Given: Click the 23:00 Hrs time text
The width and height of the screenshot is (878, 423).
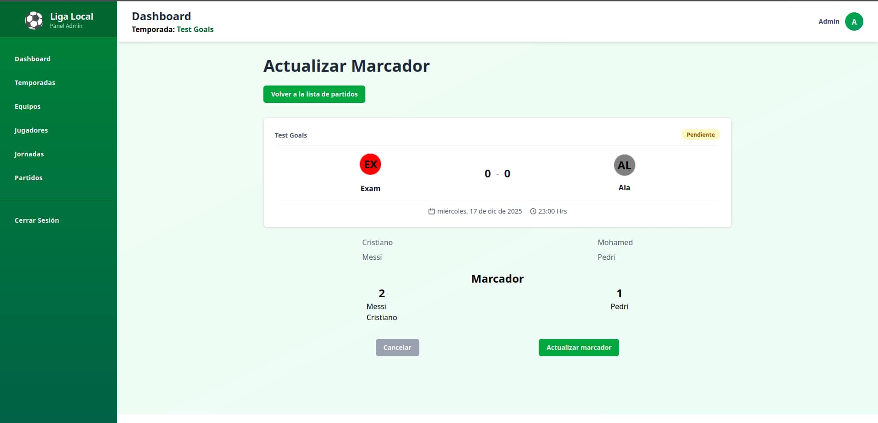Looking at the screenshot, I should [552, 211].
